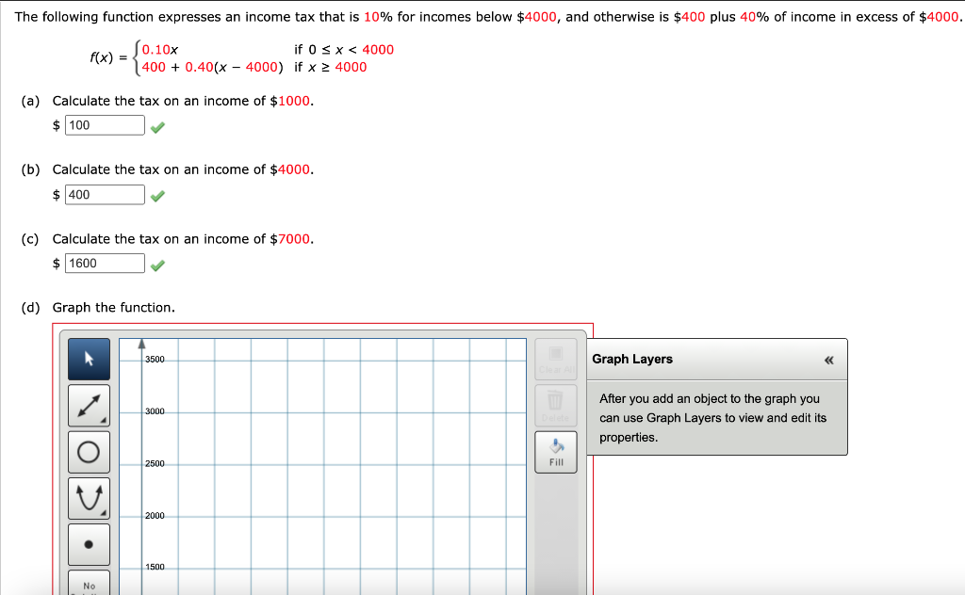Open the line tool's corner disclosure triangle

tap(106, 421)
